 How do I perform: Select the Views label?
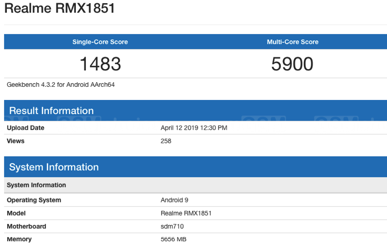[x=16, y=141]
